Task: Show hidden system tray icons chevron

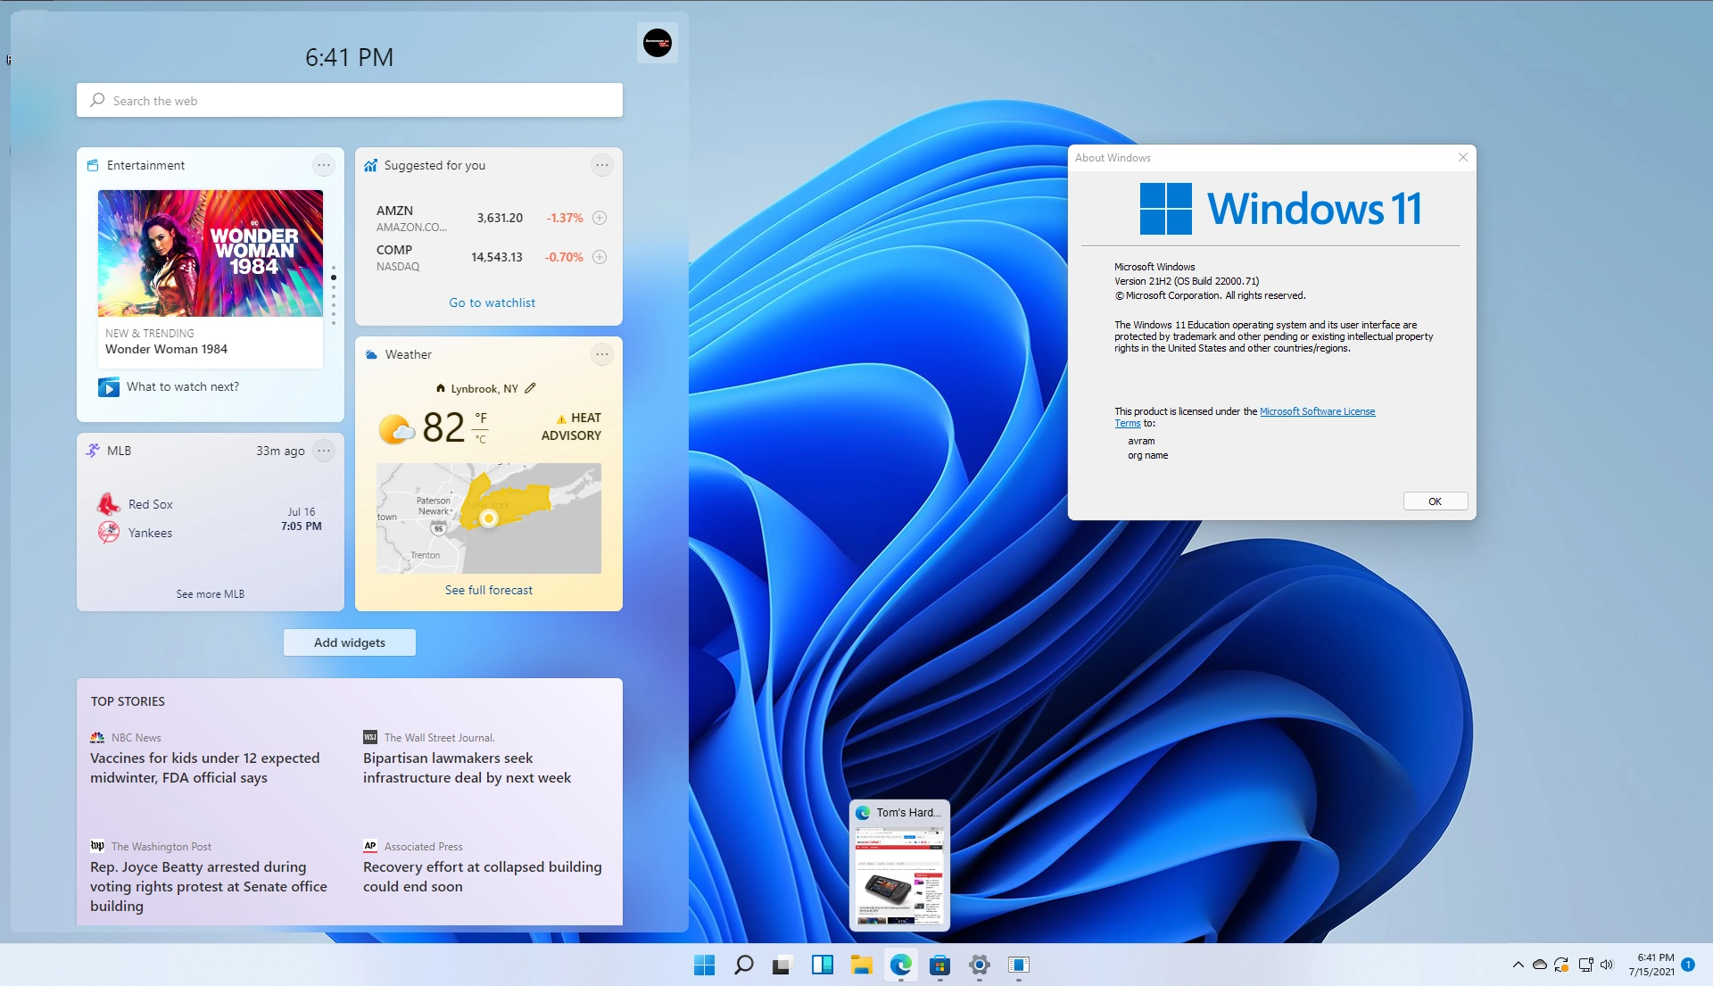Action: [x=1518, y=965]
